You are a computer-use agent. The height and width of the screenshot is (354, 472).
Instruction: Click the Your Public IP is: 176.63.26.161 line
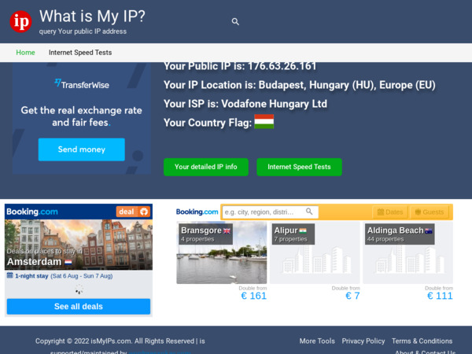(240, 66)
